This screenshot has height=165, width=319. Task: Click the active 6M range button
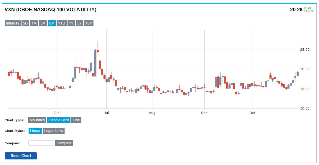click(52, 23)
